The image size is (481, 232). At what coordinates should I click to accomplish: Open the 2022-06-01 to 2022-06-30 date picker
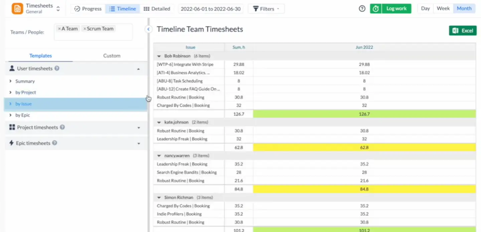tap(210, 9)
